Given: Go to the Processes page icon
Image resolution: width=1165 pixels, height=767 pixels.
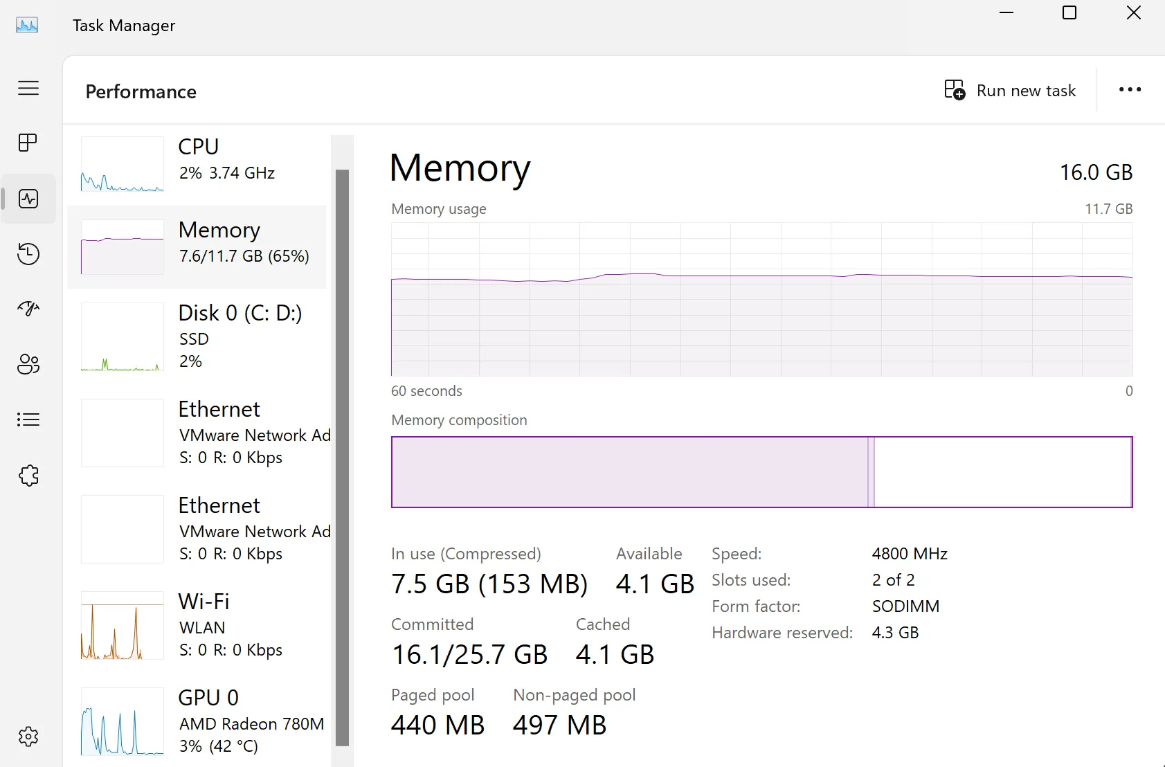Looking at the screenshot, I should [28, 143].
